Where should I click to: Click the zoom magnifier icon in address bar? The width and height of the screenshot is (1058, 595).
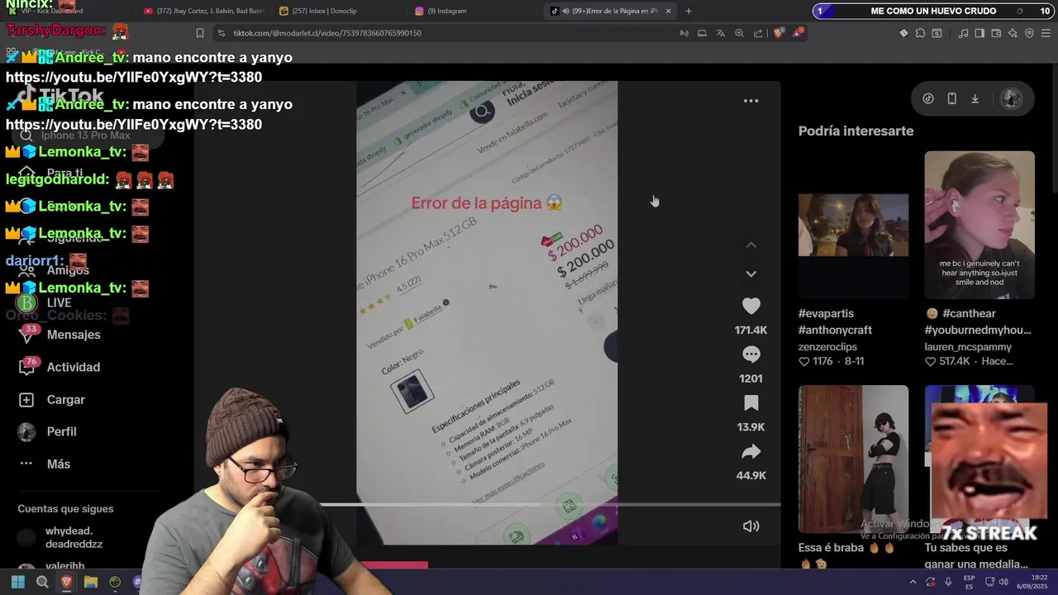point(739,33)
